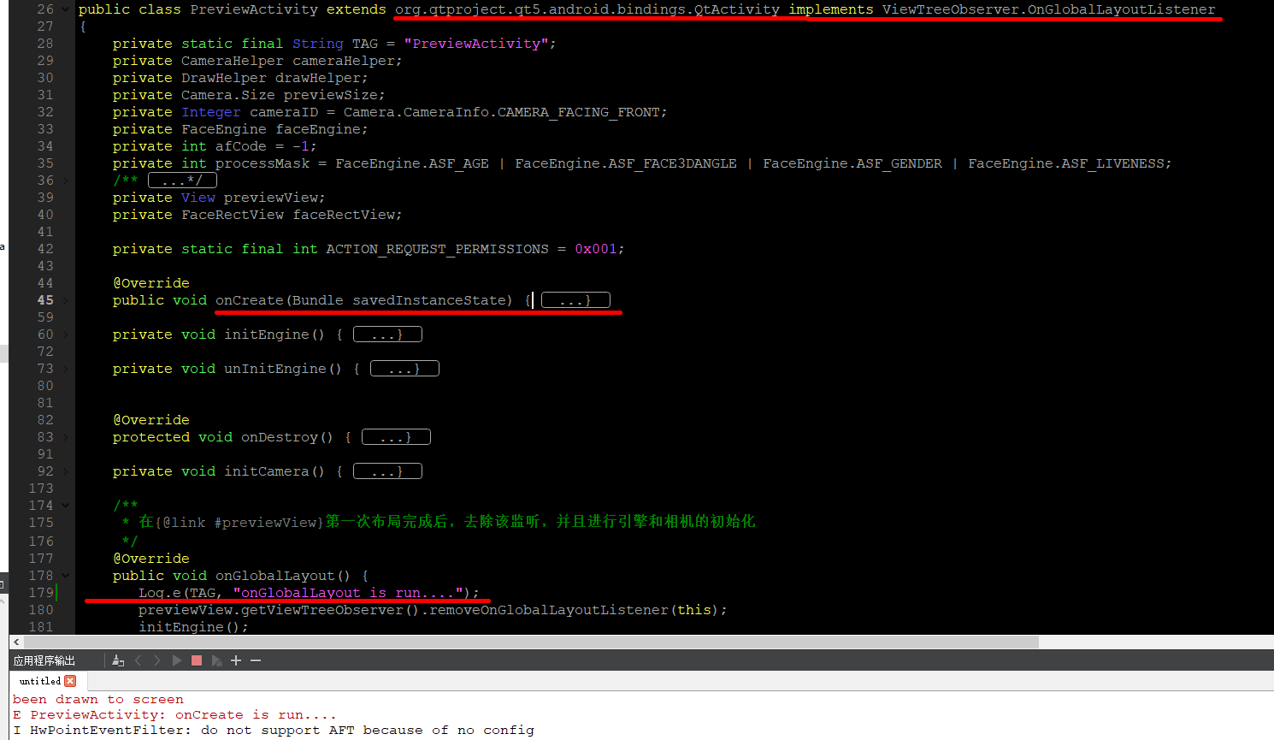Stop the running application
This screenshot has width=1274, height=740.
point(197,660)
